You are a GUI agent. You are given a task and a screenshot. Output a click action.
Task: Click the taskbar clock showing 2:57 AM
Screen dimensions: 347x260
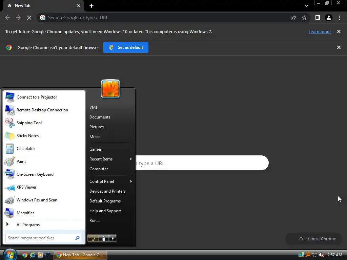point(335,255)
